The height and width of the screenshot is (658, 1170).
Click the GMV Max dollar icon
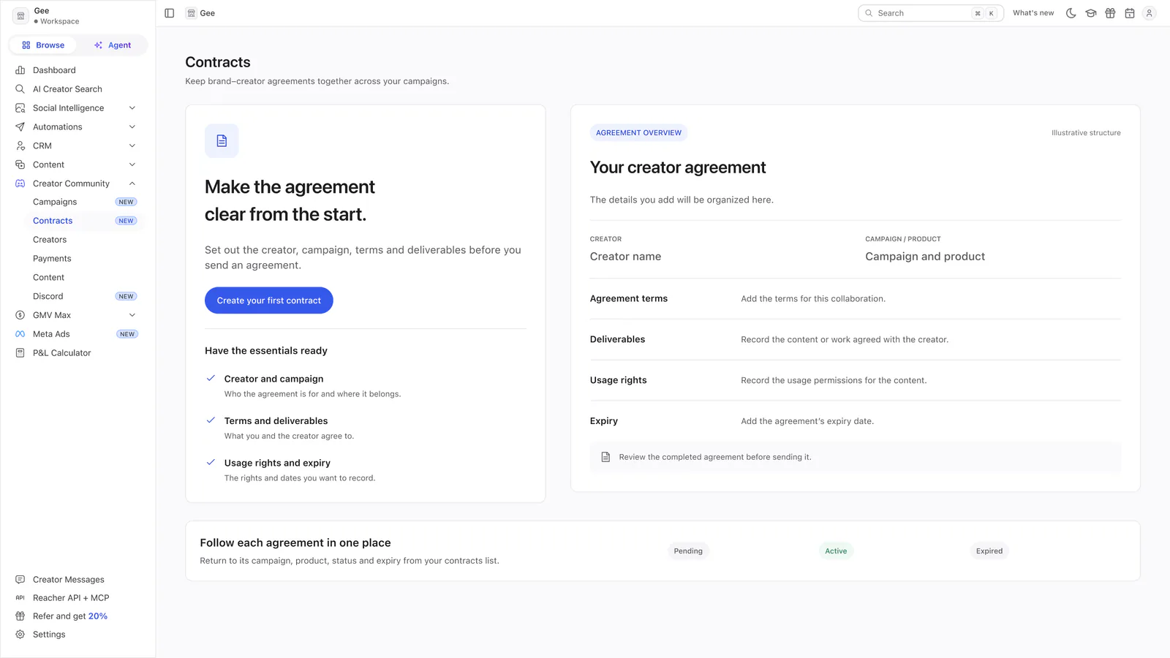20,315
